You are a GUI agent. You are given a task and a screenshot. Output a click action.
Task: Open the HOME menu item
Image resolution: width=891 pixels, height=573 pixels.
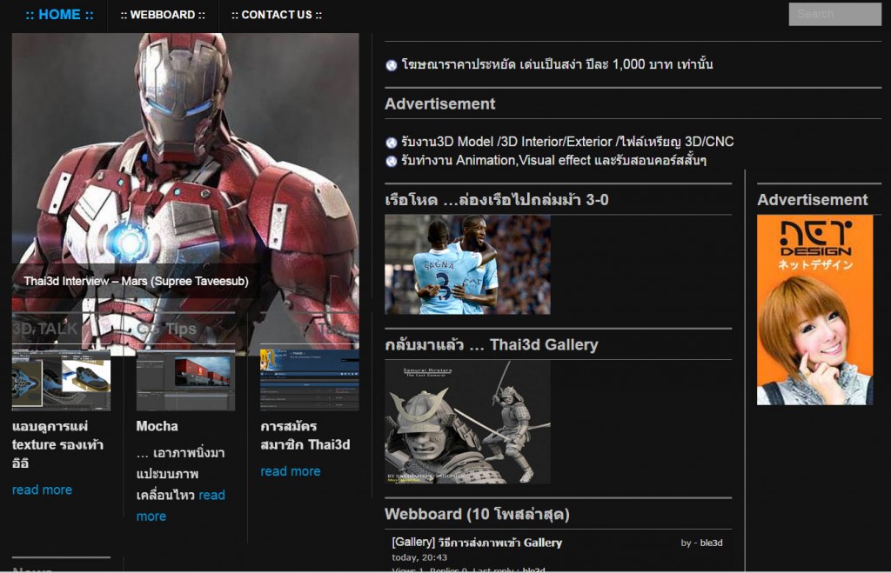coord(60,15)
